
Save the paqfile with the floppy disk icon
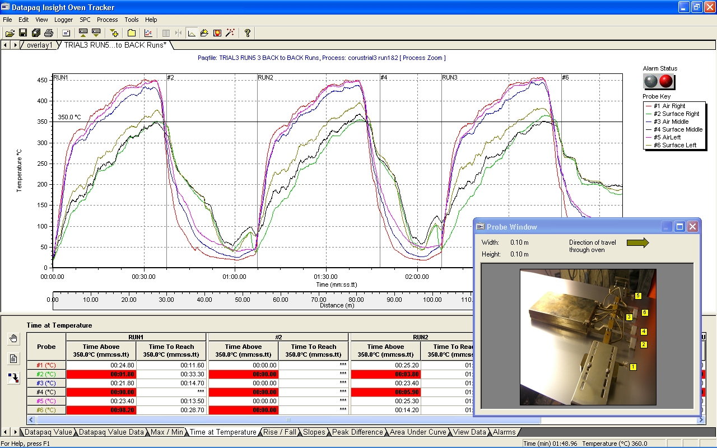click(x=23, y=33)
